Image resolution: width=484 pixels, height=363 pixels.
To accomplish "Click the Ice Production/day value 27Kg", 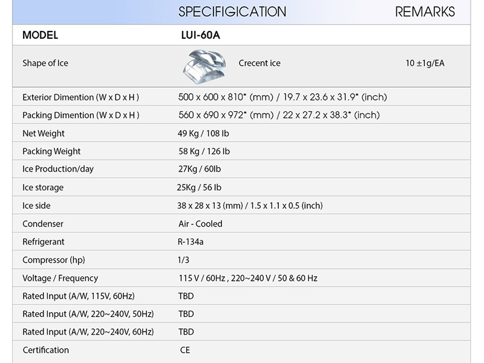I will click(x=200, y=169).
